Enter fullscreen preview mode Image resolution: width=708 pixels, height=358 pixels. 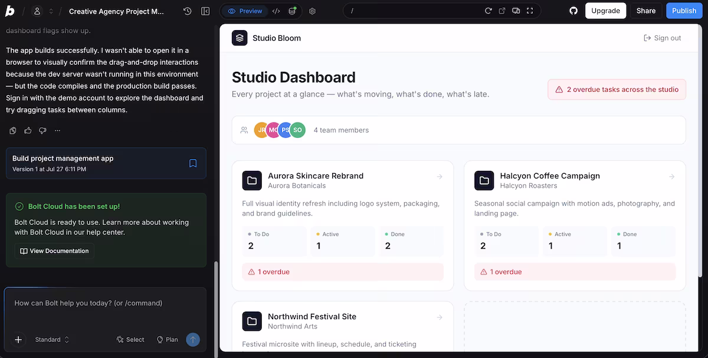pos(530,11)
